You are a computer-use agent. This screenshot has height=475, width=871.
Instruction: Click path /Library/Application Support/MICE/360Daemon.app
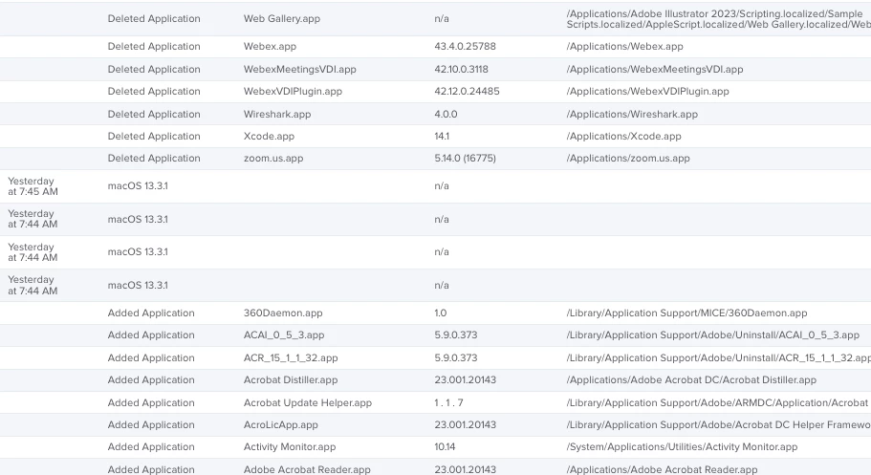(x=686, y=313)
